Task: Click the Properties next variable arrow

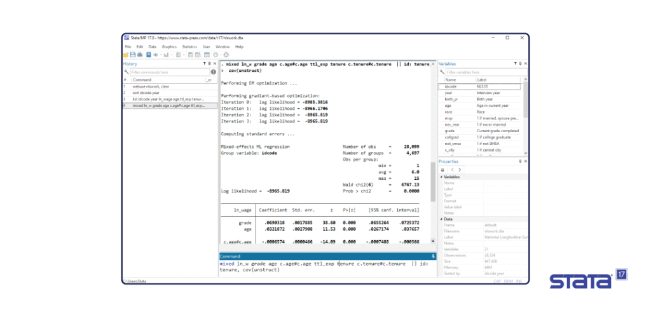Action: click(460, 170)
